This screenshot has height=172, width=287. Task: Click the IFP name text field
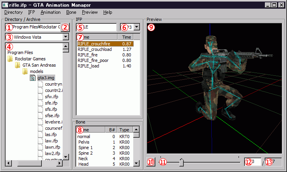click(96, 27)
